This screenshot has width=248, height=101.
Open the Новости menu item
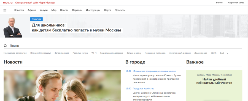pos(19,10)
